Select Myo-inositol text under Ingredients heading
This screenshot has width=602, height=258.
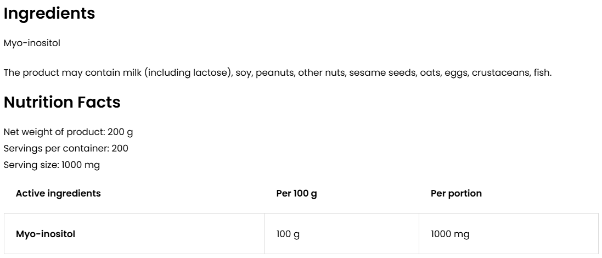coord(32,44)
